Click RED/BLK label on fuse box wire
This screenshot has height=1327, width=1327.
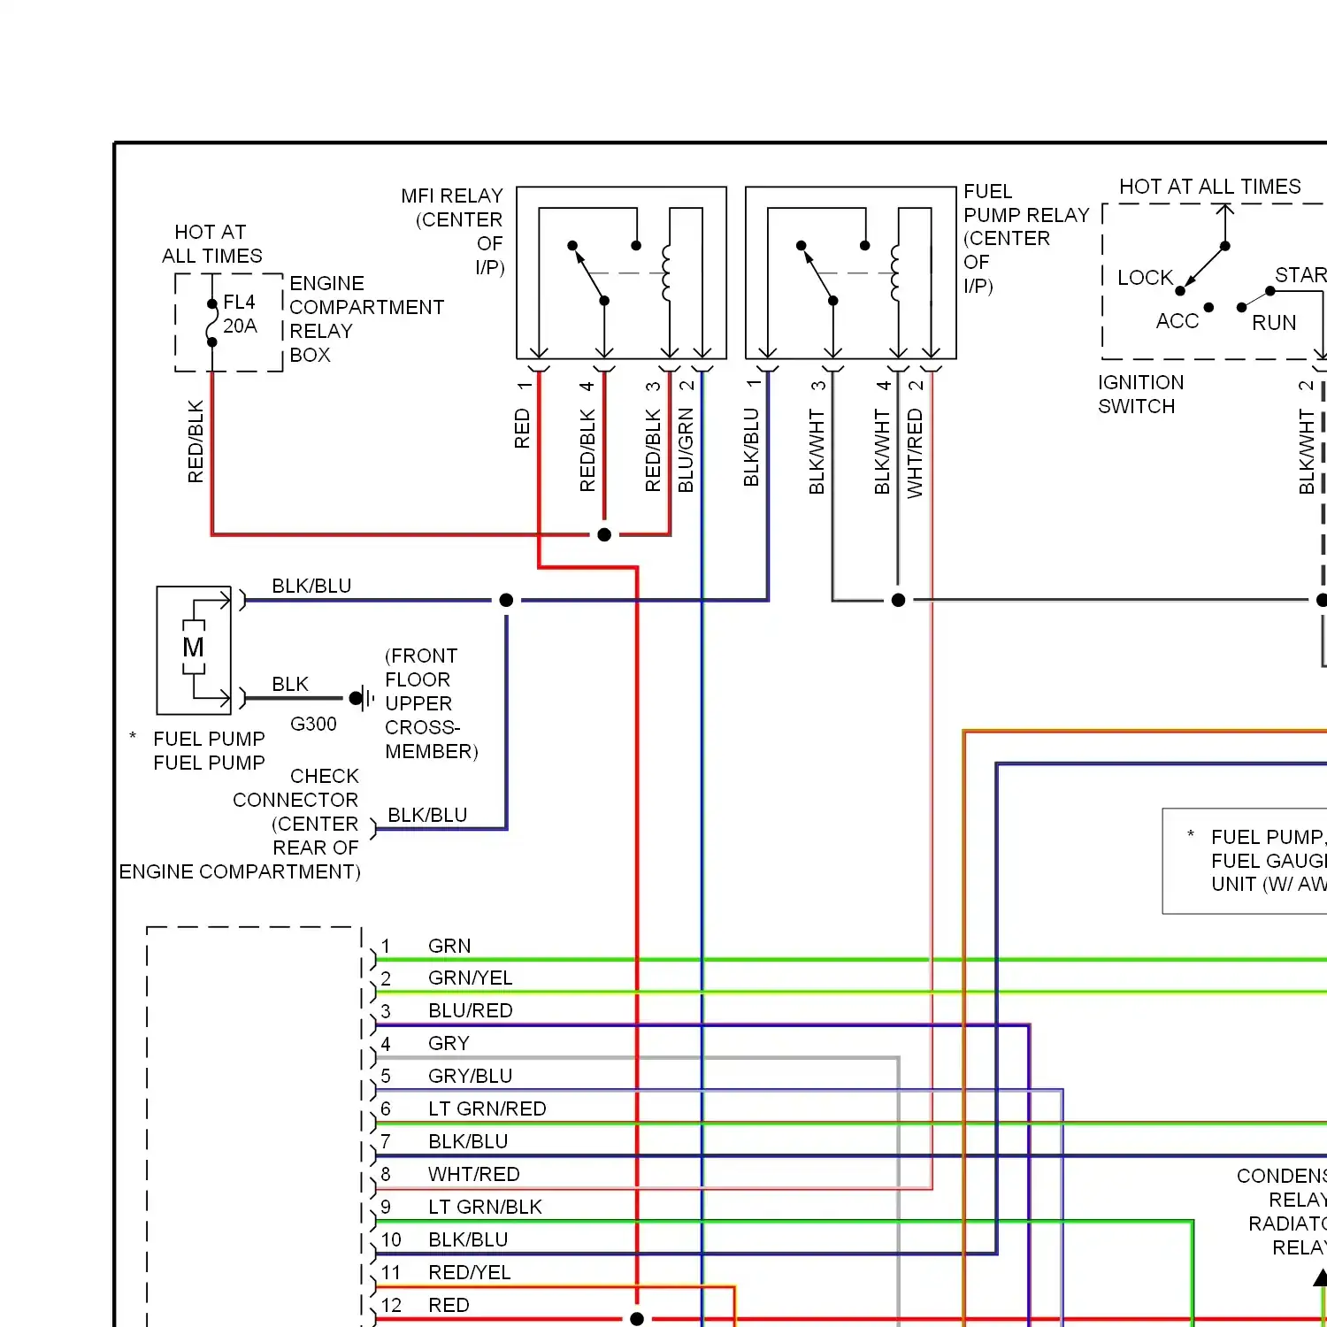point(196,441)
